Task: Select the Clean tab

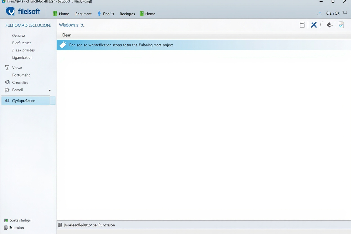Action: [x=66, y=35]
